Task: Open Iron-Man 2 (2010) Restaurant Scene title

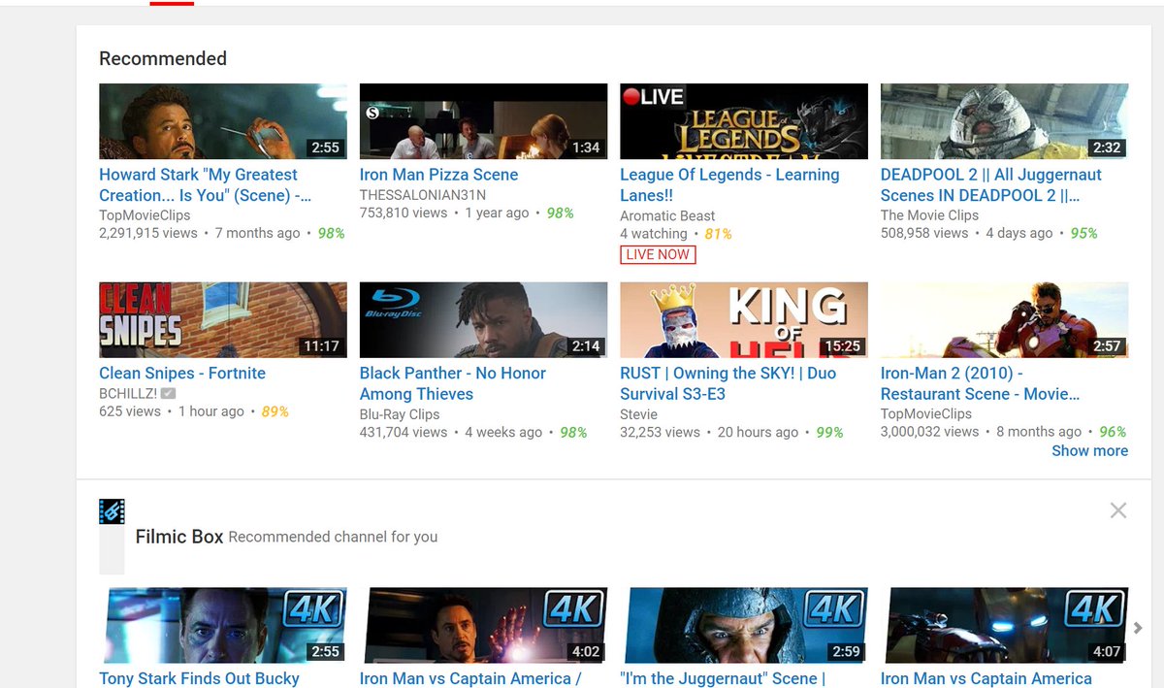Action: click(x=980, y=383)
